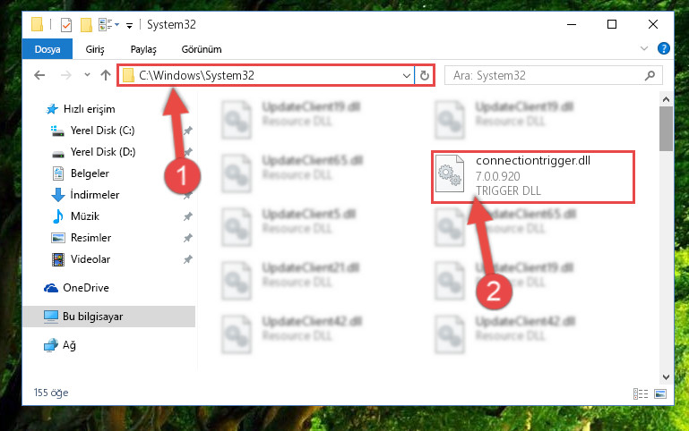This screenshot has width=689, height=431.
Task: Toggle pin for Resimler folder
Action: click(x=187, y=238)
